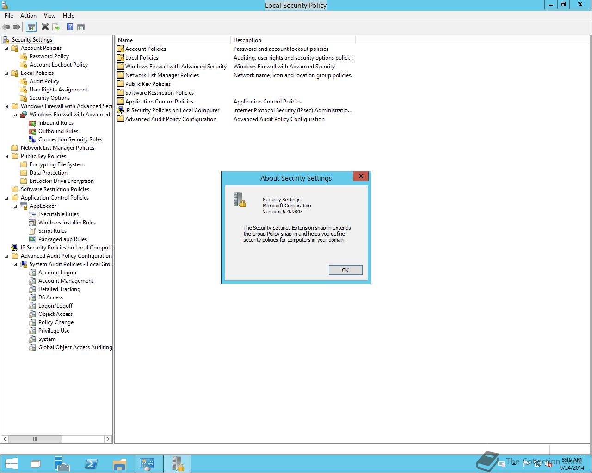Select Encrypting File System in tree
Image resolution: width=592 pixels, height=473 pixels.
[x=57, y=164]
